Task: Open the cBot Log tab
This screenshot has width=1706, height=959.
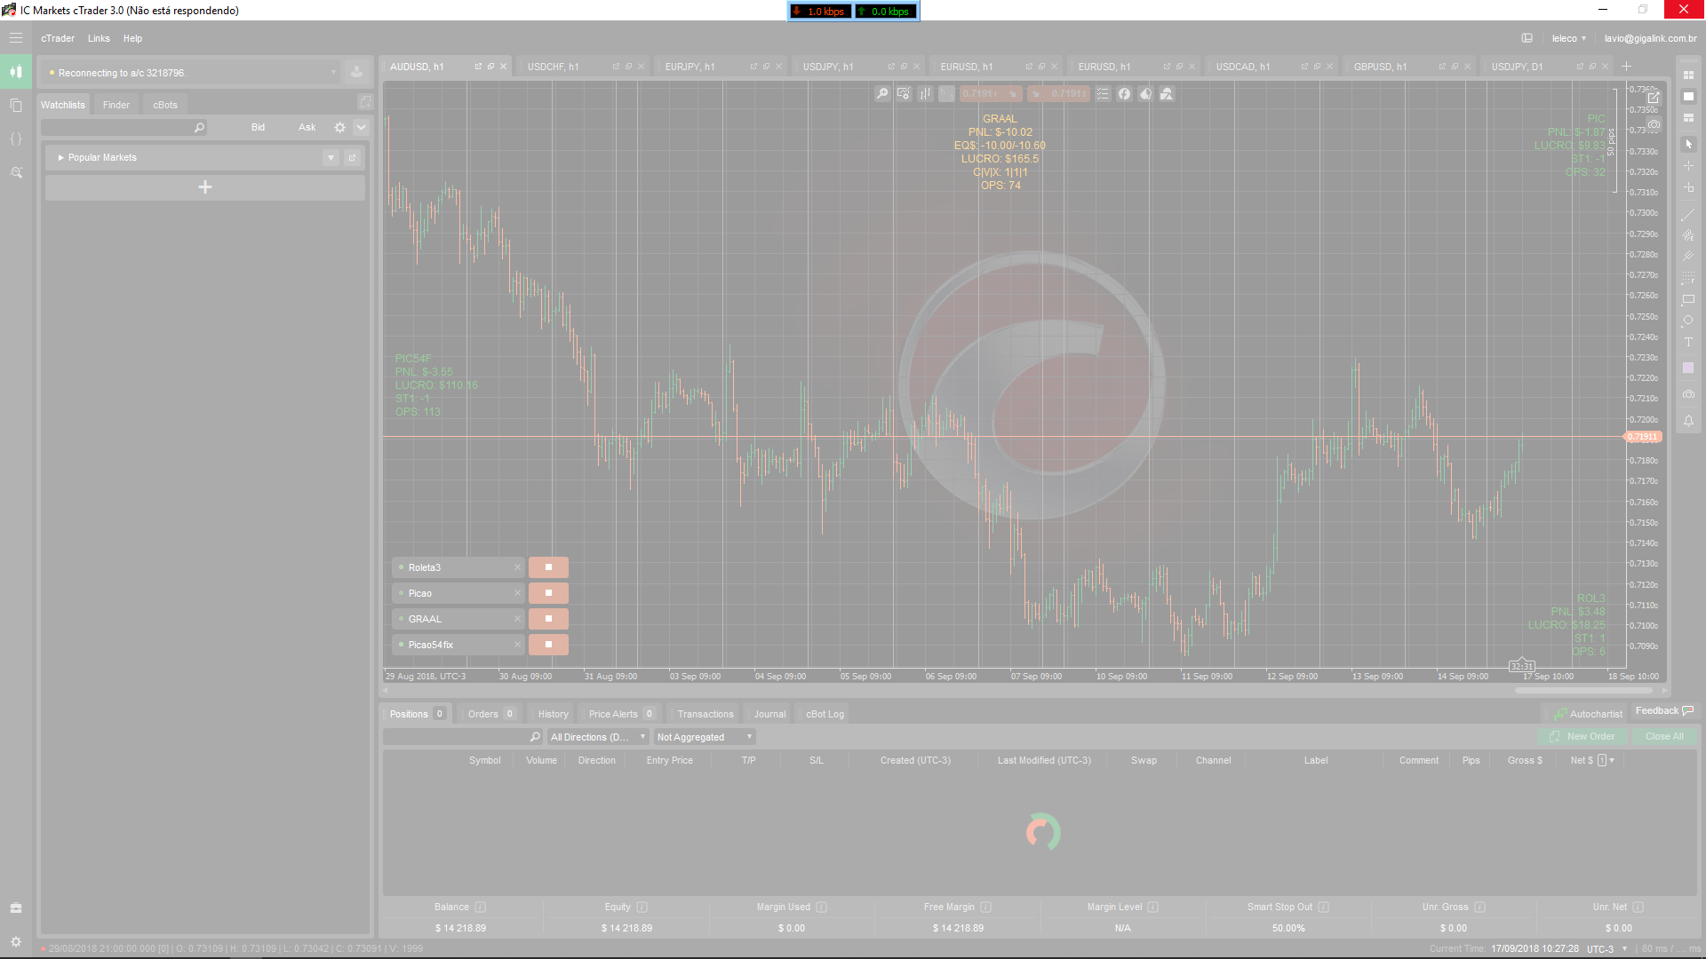Action: (825, 714)
